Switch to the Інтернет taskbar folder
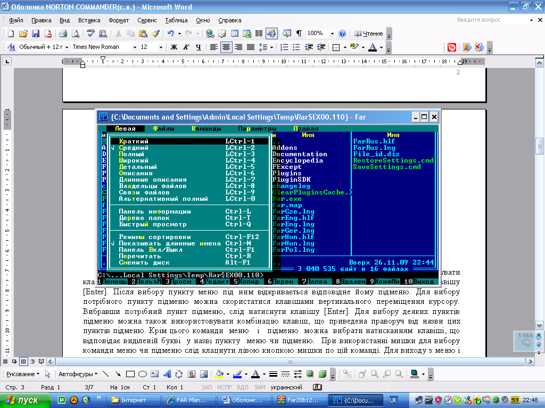 tap(133, 400)
